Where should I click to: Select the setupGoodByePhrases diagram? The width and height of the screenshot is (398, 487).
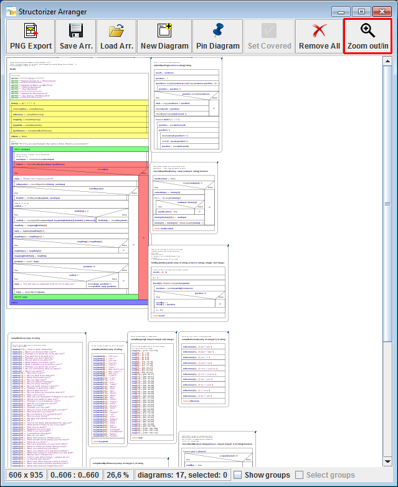(x=130, y=463)
